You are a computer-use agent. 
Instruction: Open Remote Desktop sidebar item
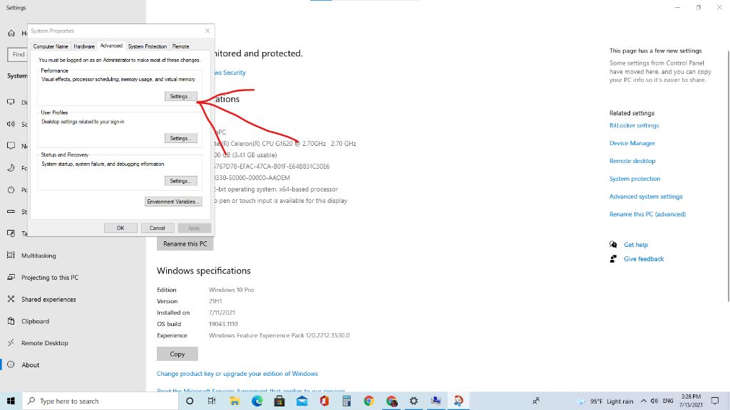click(x=45, y=343)
